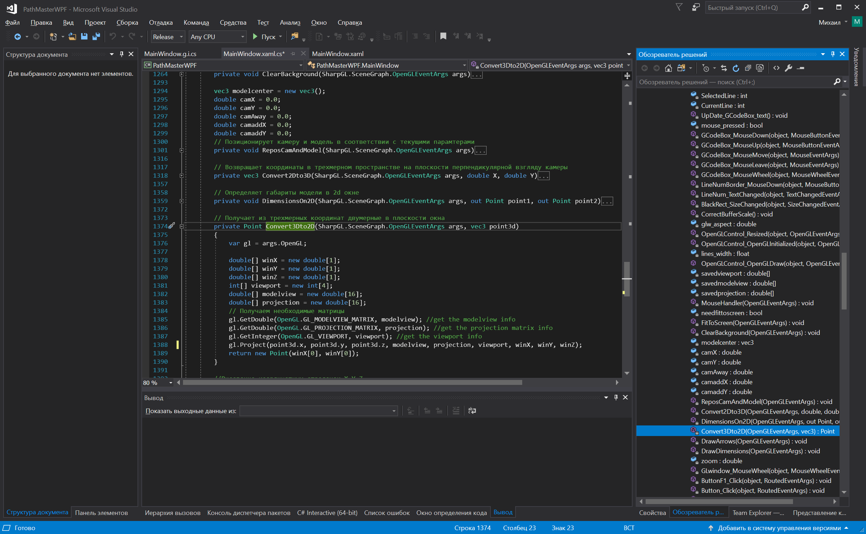The height and width of the screenshot is (534, 866).
Task: Click the Find in Files toolbar icon
Action: click(x=295, y=37)
